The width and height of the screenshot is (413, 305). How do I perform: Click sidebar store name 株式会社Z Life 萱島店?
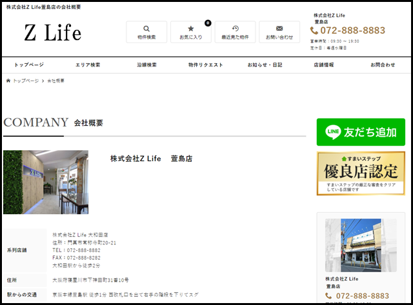(341, 282)
